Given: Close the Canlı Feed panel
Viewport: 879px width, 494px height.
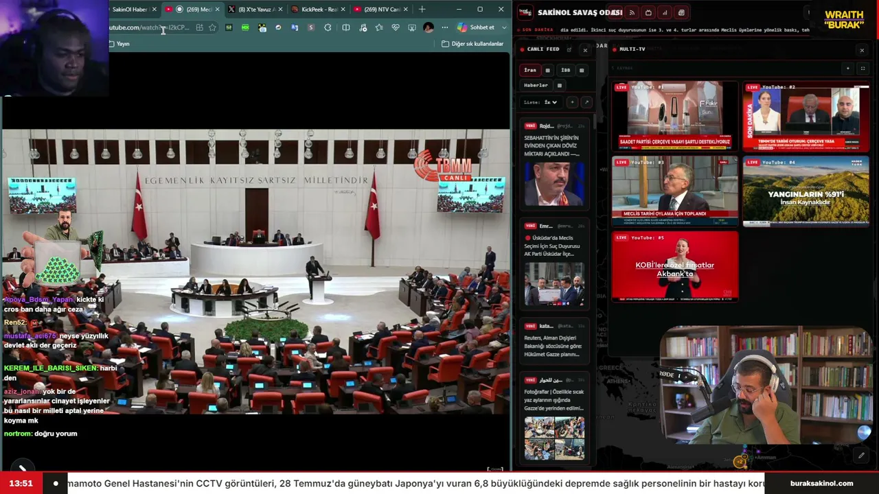Looking at the screenshot, I should coord(585,50).
